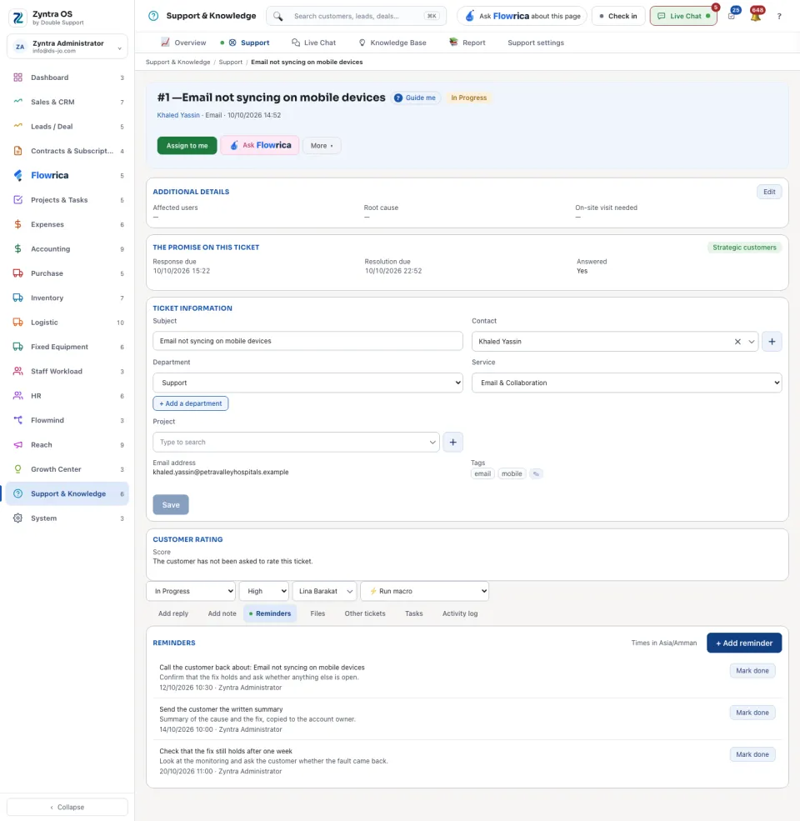Screen dimensions: 800x821
Task: Go to the Knowledge Base tab
Action: pyautogui.click(x=392, y=43)
